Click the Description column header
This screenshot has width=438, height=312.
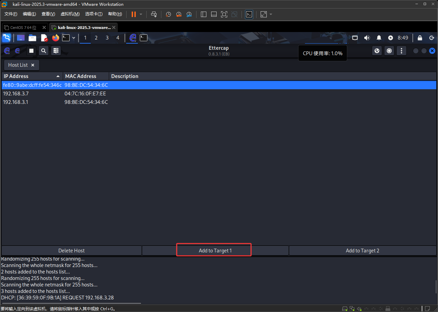(273, 76)
